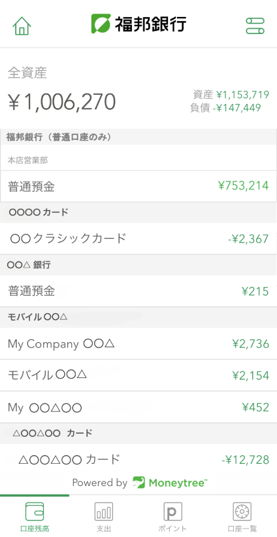Tap the home icon
Viewport: 277px width, 537px height.
[x=22, y=26]
